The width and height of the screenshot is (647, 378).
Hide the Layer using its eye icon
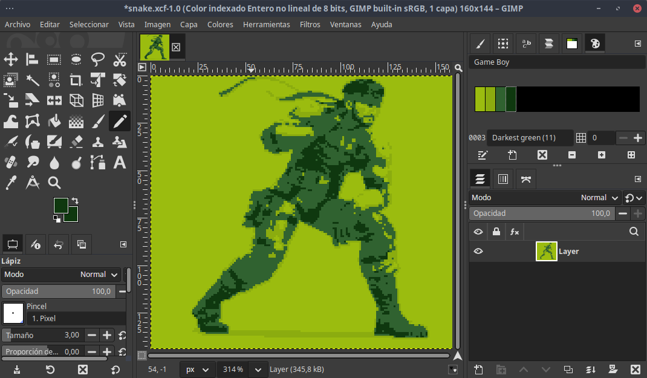[478, 251]
